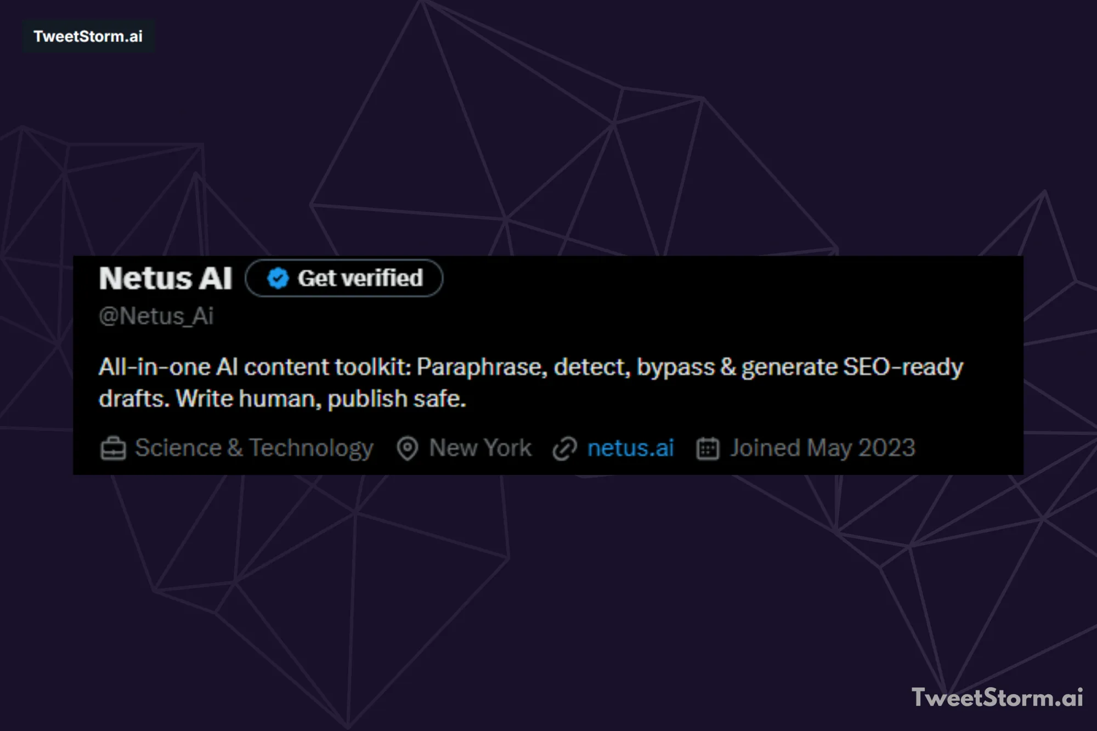This screenshot has width=1097, height=731.
Task: Click the link chain icon beside netus.ai
Action: (564, 447)
